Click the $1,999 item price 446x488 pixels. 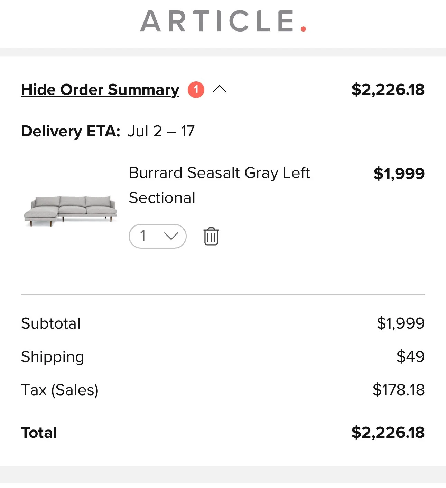[399, 174]
